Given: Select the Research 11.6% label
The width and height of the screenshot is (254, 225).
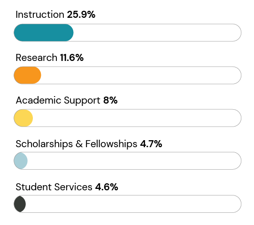Looking at the screenshot, I should point(50,58).
